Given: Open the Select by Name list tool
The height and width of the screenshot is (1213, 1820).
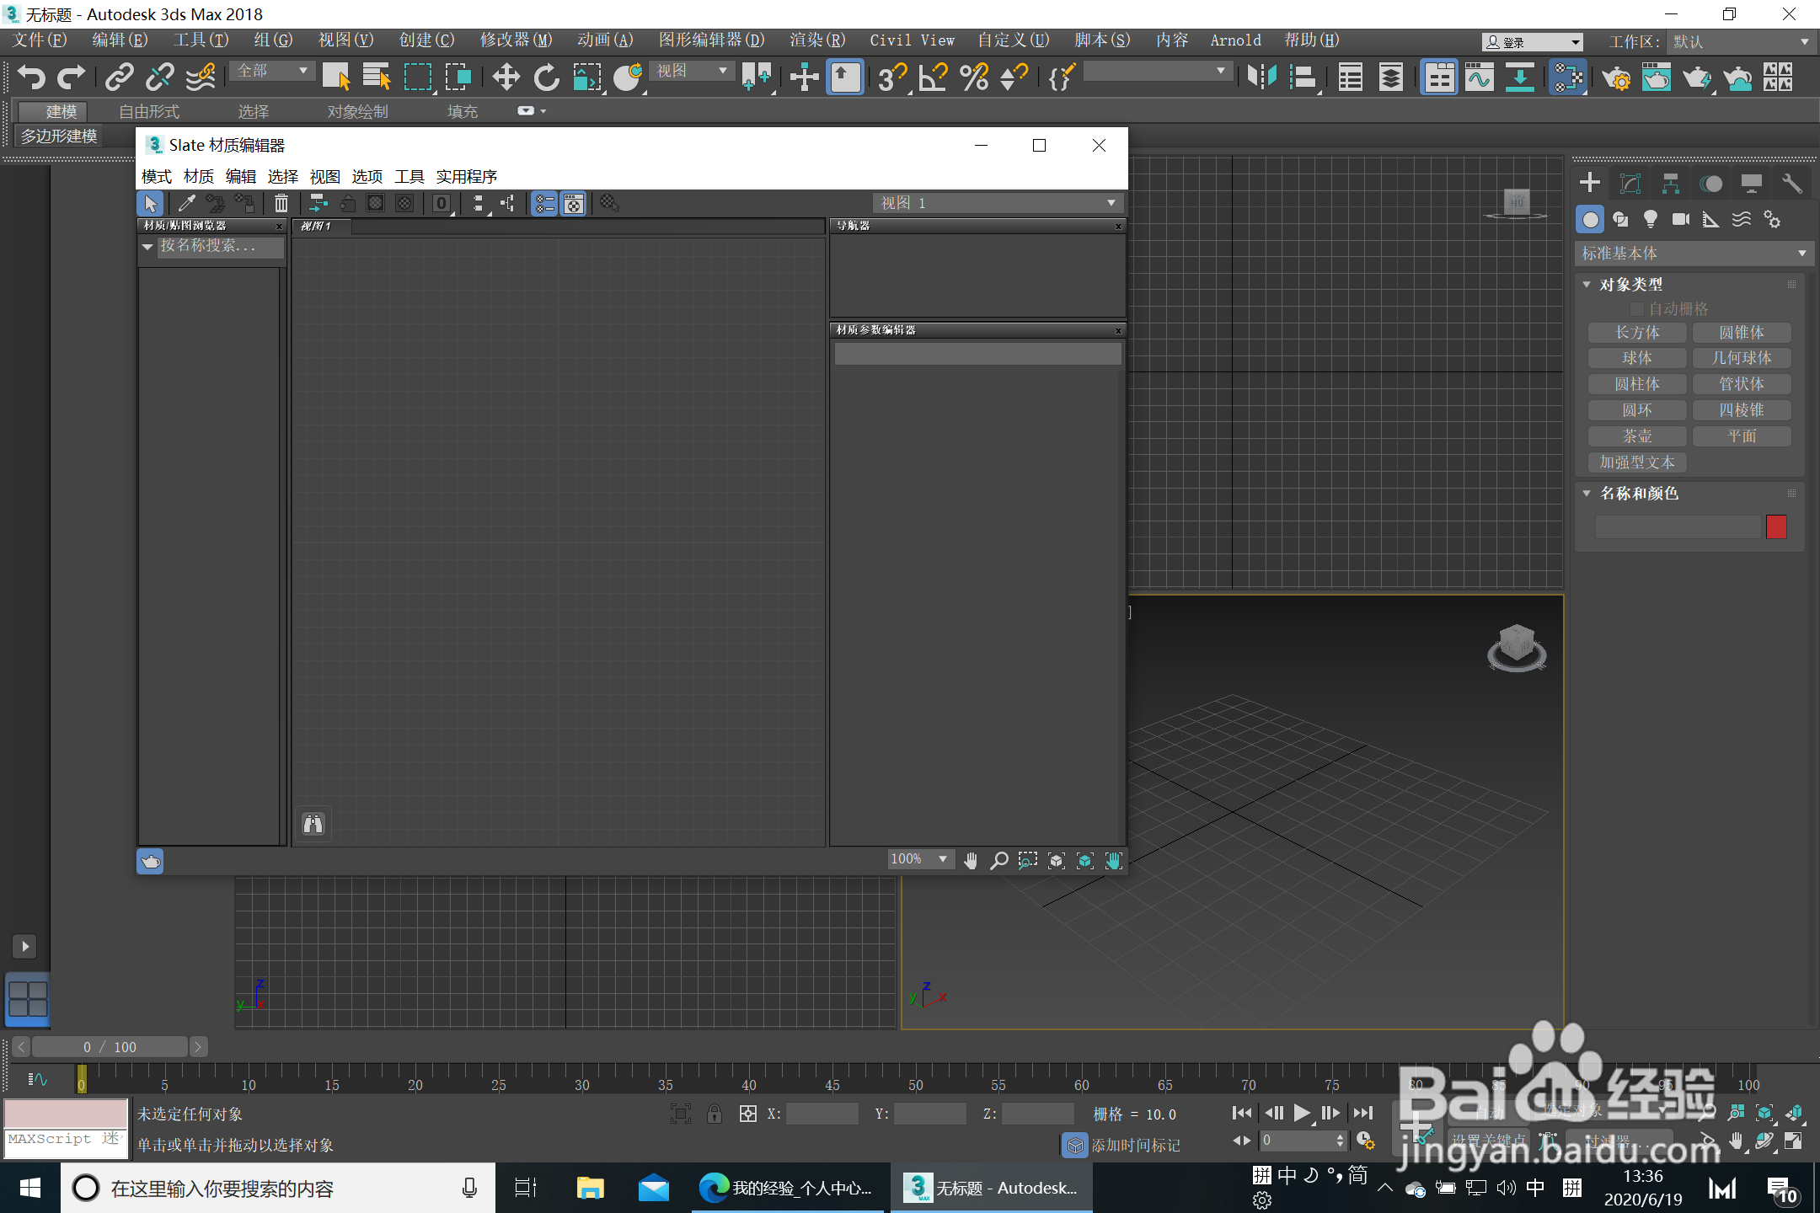Looking at the screenshot, I should pyautogui.click(x=377, y=77).
